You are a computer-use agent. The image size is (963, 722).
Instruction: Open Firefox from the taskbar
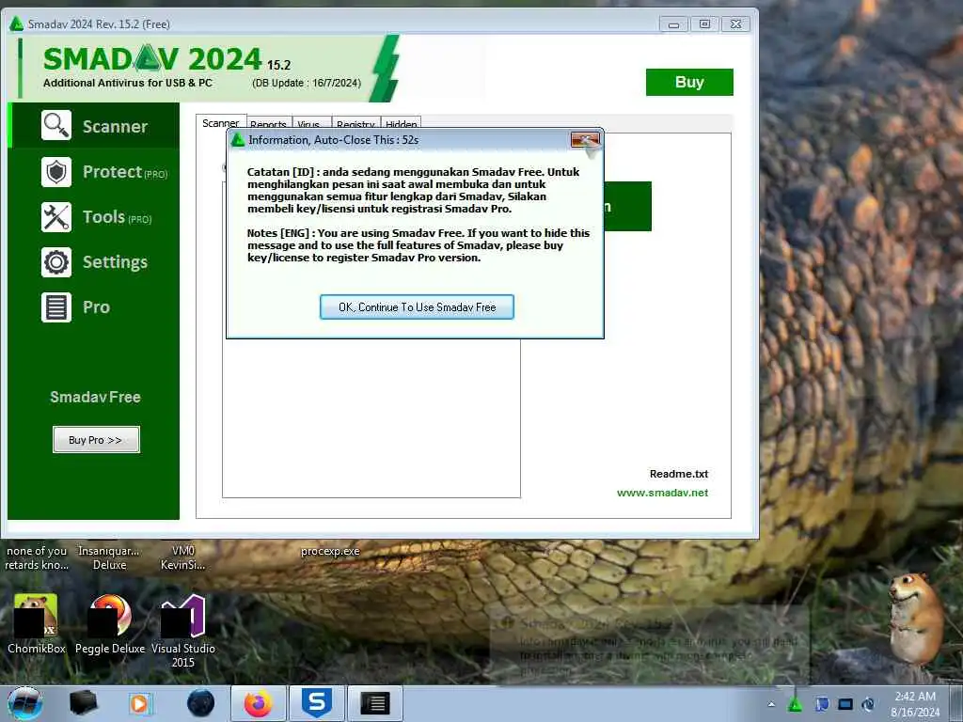(259, 703)
